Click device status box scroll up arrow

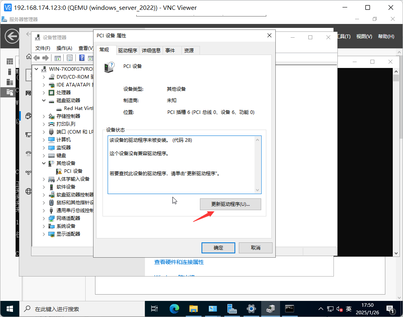[257, 140]
